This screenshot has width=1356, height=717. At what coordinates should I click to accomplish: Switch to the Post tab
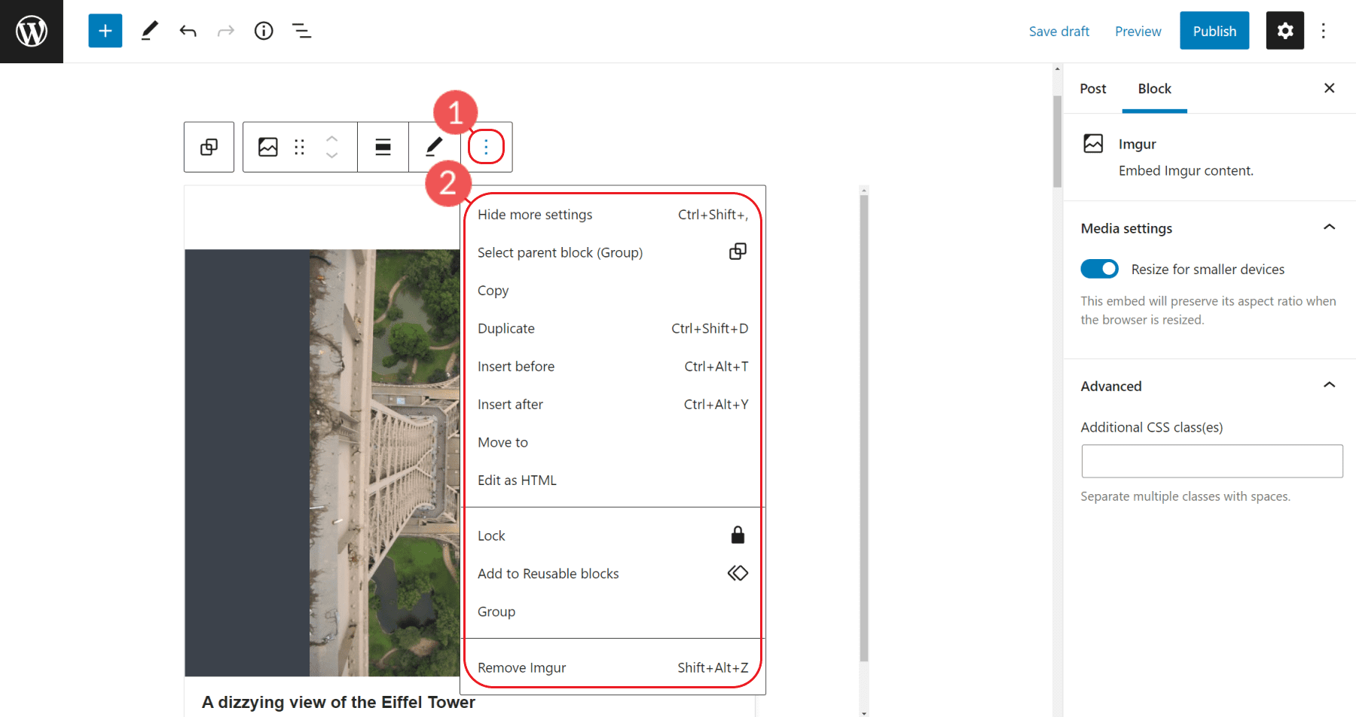pos(1092,88)
